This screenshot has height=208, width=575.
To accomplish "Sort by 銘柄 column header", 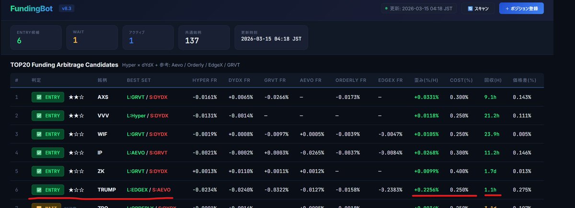I will point(103,80).
